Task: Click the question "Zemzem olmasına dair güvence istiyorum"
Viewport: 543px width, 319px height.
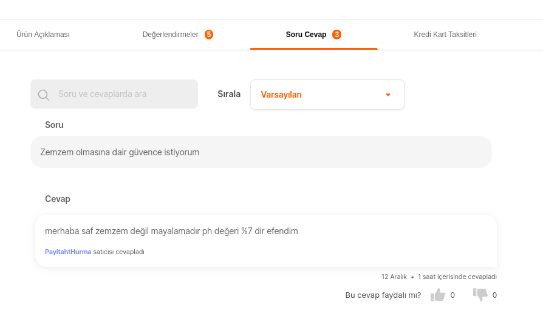Action: pyautogui.click(x=120, y=152)
